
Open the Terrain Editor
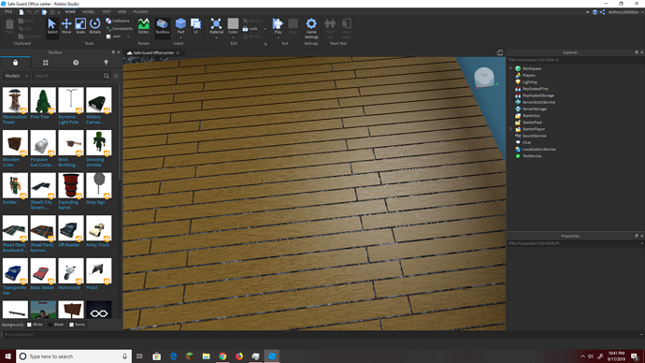144,26
